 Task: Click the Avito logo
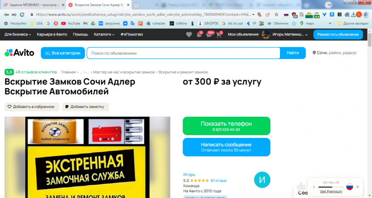coord(19,53)
